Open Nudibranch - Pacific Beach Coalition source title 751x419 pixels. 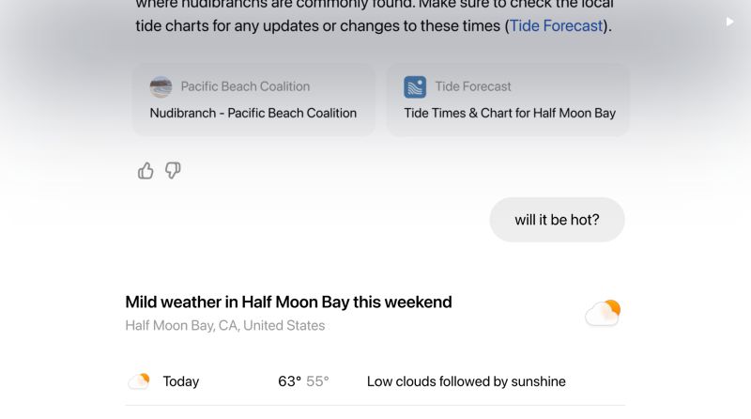[253, 113]
